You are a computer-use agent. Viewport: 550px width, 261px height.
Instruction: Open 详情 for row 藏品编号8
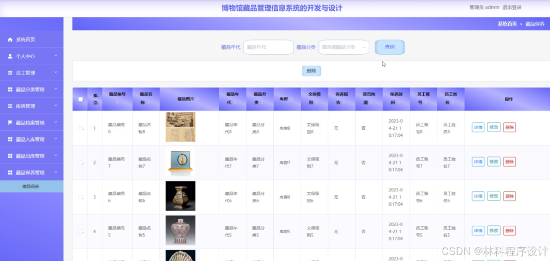pyautogui.click(x=478, y=127)
